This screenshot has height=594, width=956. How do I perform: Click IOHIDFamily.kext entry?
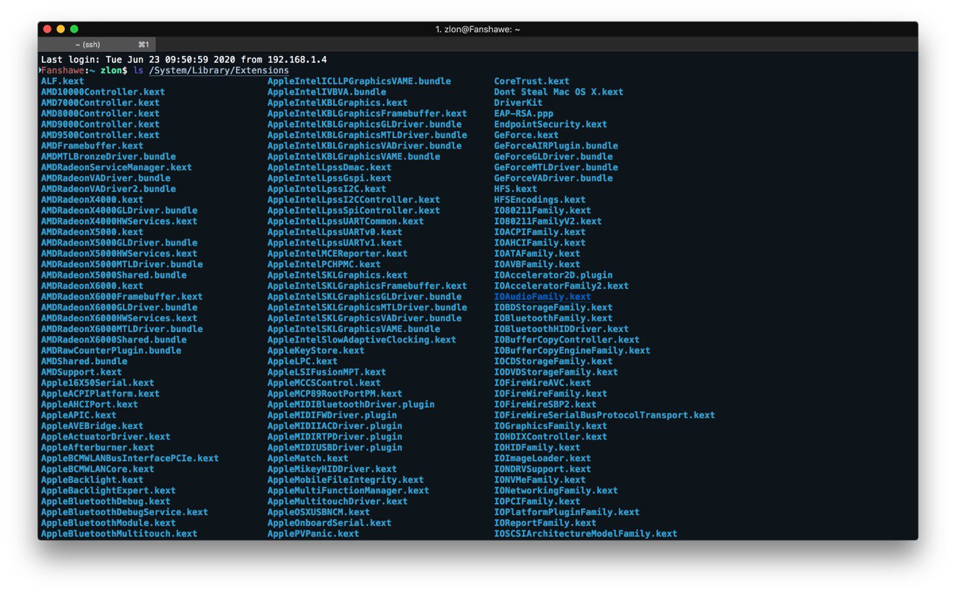[537, 448]
